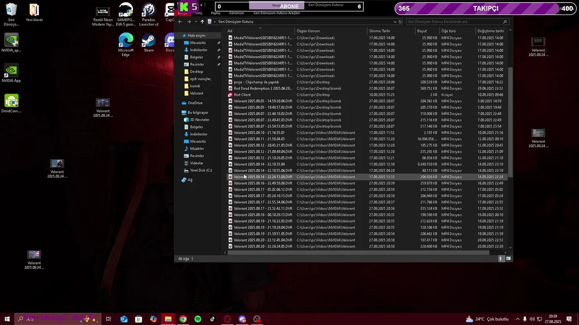The image size is (579, 325).
Task: Open the notification center icon
Action: coord(569,319)
